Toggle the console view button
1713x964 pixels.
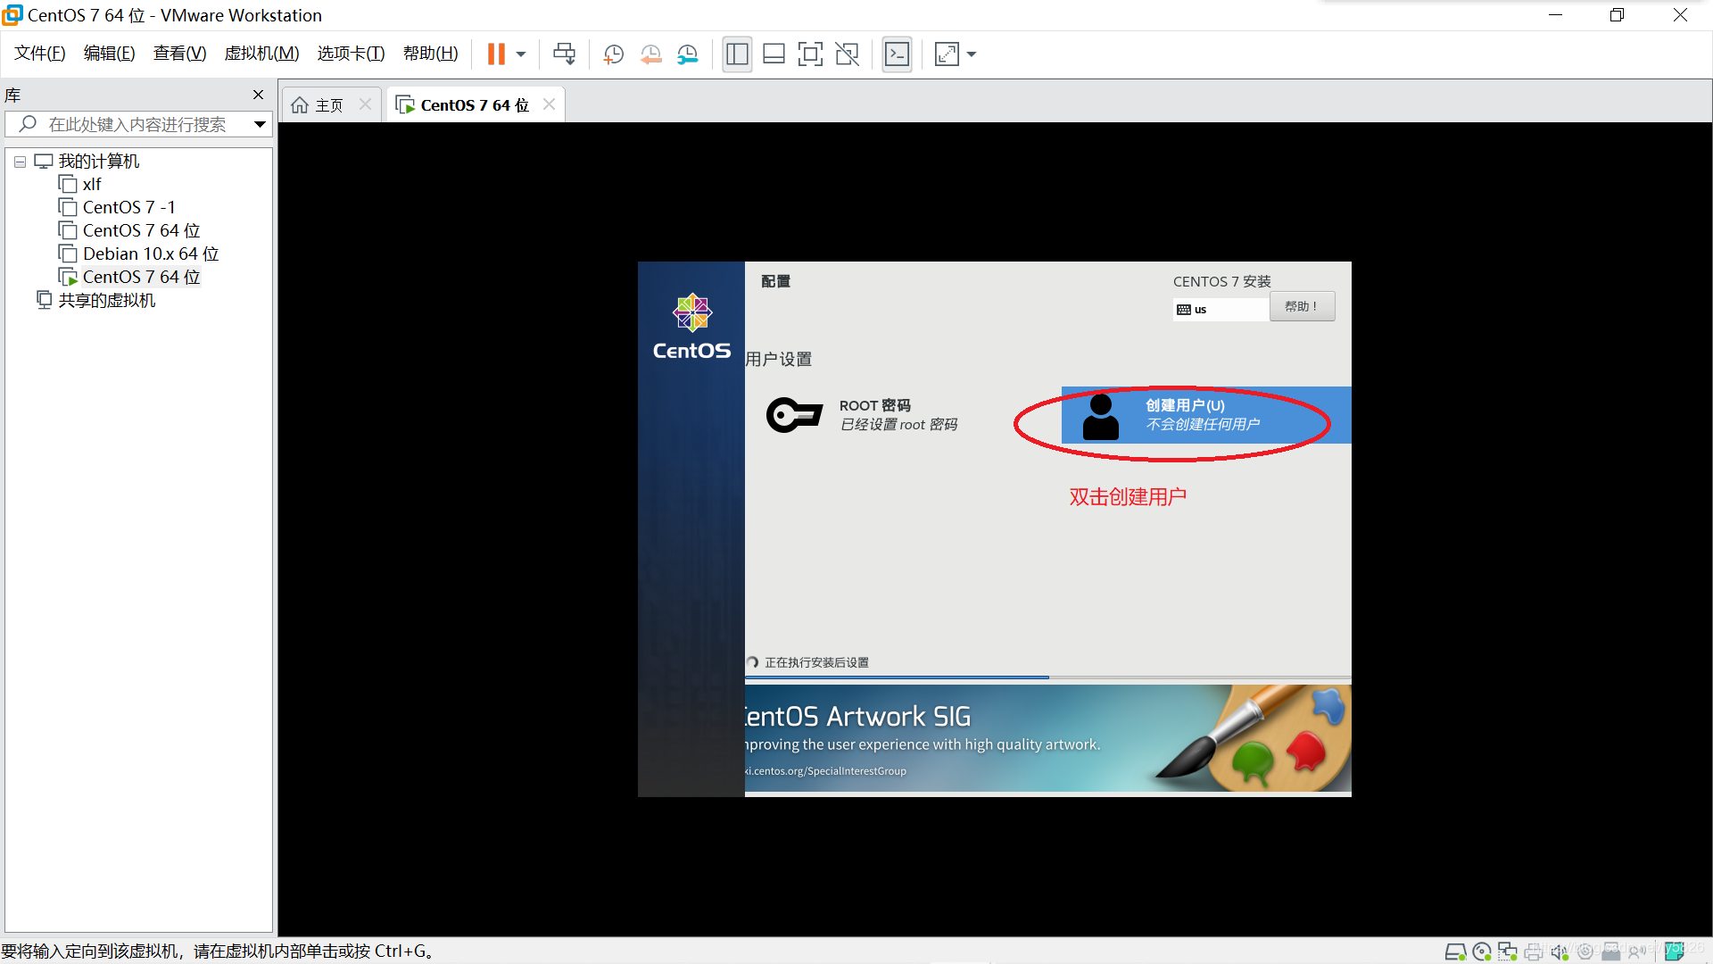[x=897, y=54]
